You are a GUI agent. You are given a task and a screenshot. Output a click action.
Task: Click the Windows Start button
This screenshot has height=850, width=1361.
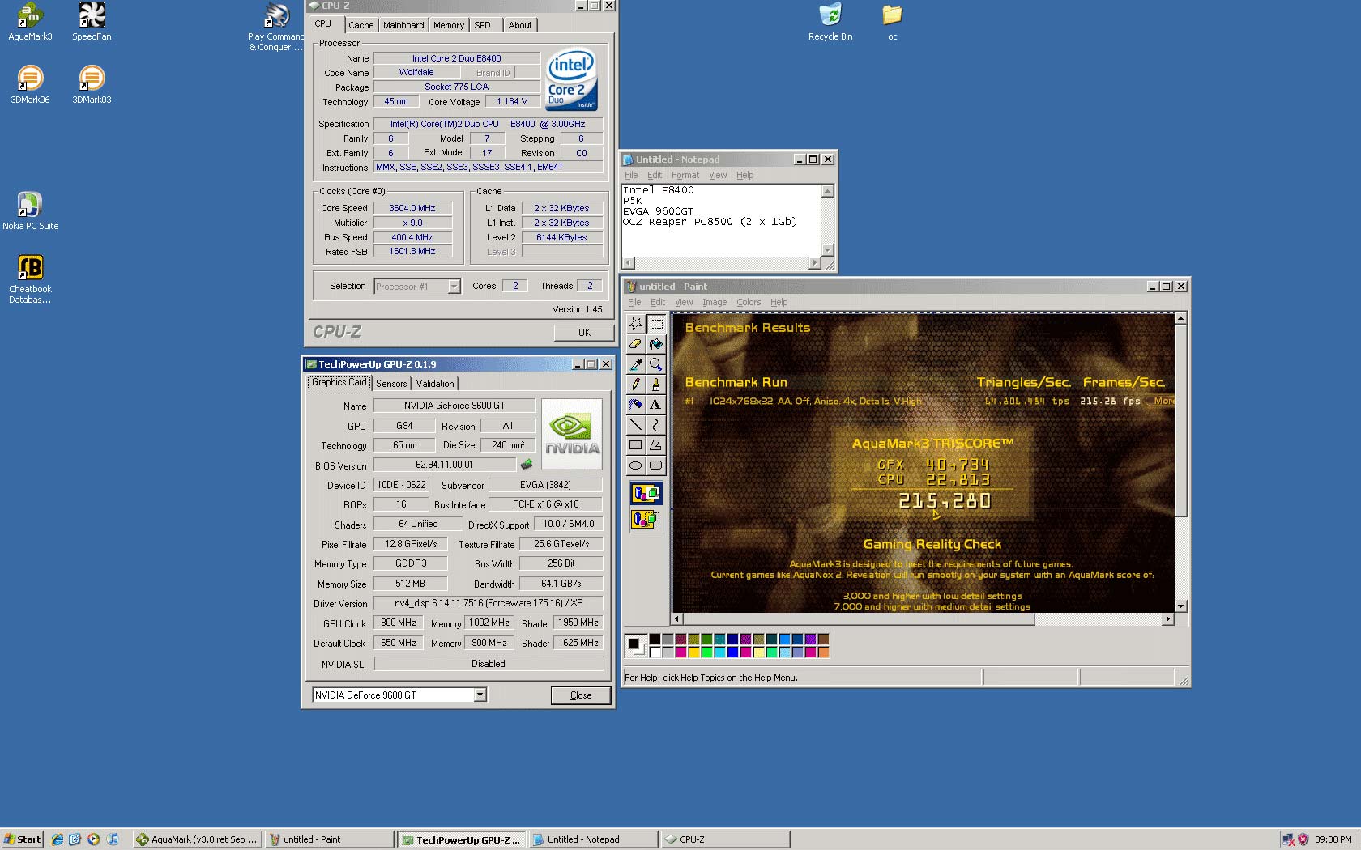coord(22,839)
